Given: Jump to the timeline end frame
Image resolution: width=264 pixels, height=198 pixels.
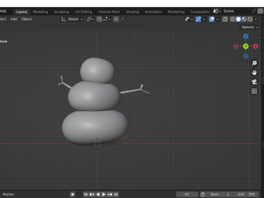Looking at the screenshot, I should tap(116, 194).
